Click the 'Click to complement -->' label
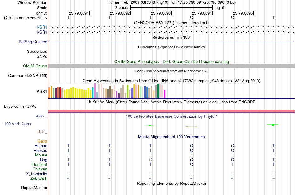The height and width of the screenshot is (195, 295). 25,18
